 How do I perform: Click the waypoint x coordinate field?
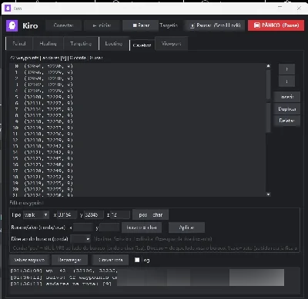pyautogui.click(x=67, y=214)
